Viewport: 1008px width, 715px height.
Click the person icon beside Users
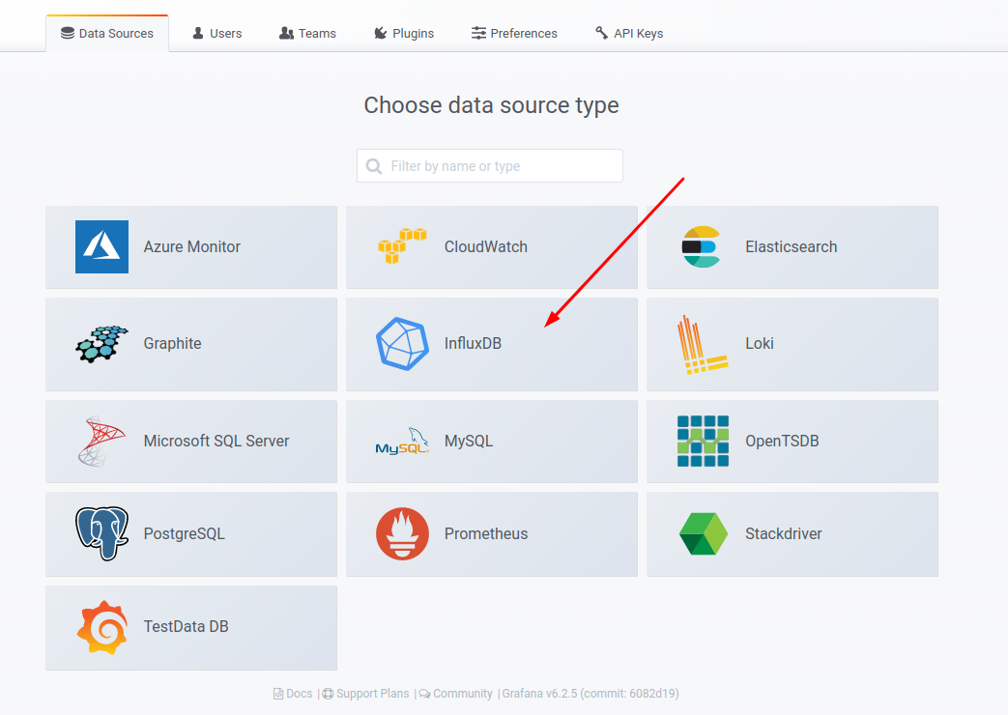[198, 33]
